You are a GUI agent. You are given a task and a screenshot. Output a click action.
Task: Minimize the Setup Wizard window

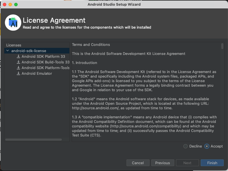pos(10,5)
